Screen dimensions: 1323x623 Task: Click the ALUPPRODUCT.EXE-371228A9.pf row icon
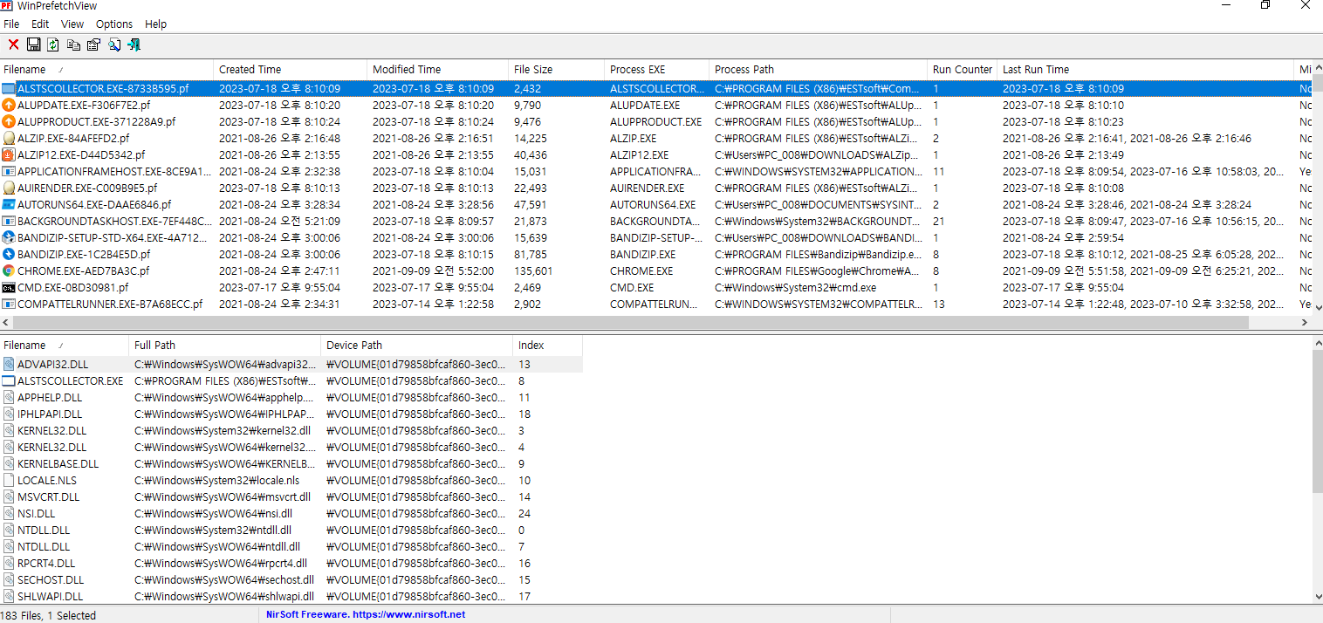pos(9,122)
